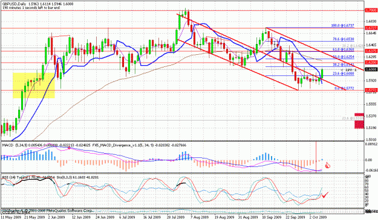The width and height of the screenshot is (378, 220).
Task: Click the 1.5370 price axis label
Action: pyautogui.click(x=371, y=116)
